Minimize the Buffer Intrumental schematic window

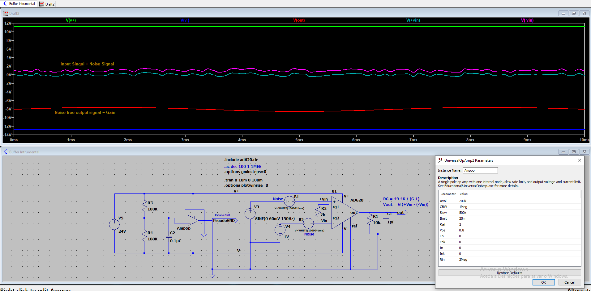pyautogui.click(x=563, y=152)
